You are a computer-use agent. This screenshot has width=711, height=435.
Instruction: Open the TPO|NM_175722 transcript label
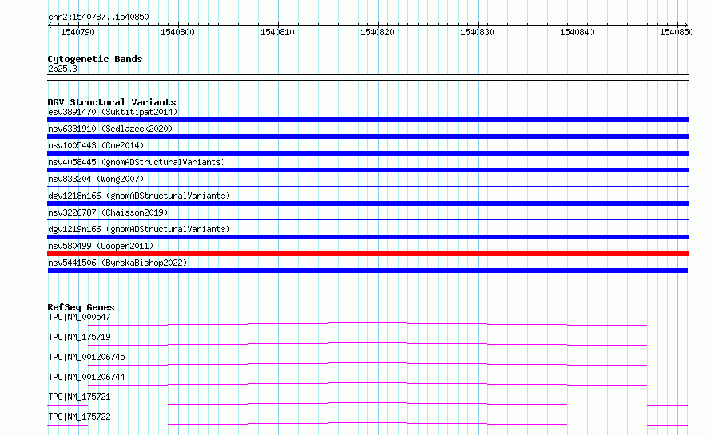(x=79, y=417)
